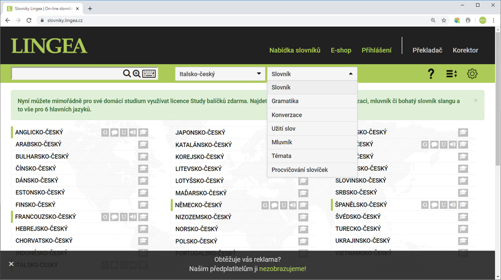Screen dimensions: 501x280
Task: Open Chrome three-dot menu
Action: click(x=493, y=21)
